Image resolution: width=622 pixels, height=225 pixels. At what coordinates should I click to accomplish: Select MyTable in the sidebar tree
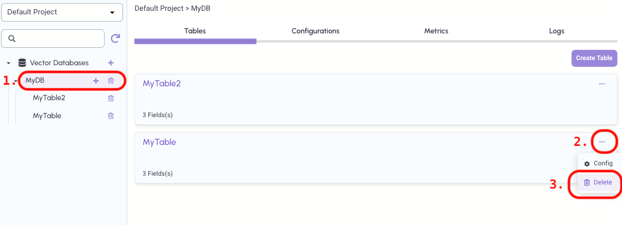point(47,116)
